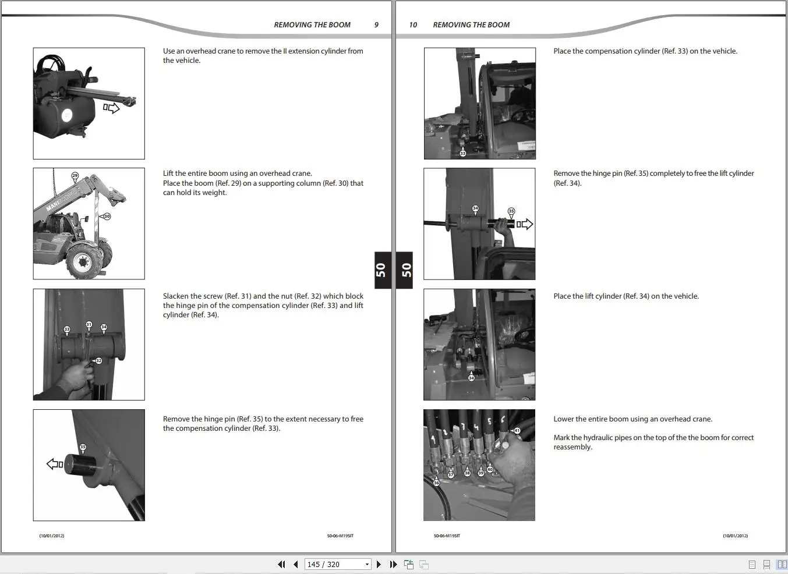
Task: Open the page number dropdown arrow
Action: pyautogui.click(x=367, y=564)
